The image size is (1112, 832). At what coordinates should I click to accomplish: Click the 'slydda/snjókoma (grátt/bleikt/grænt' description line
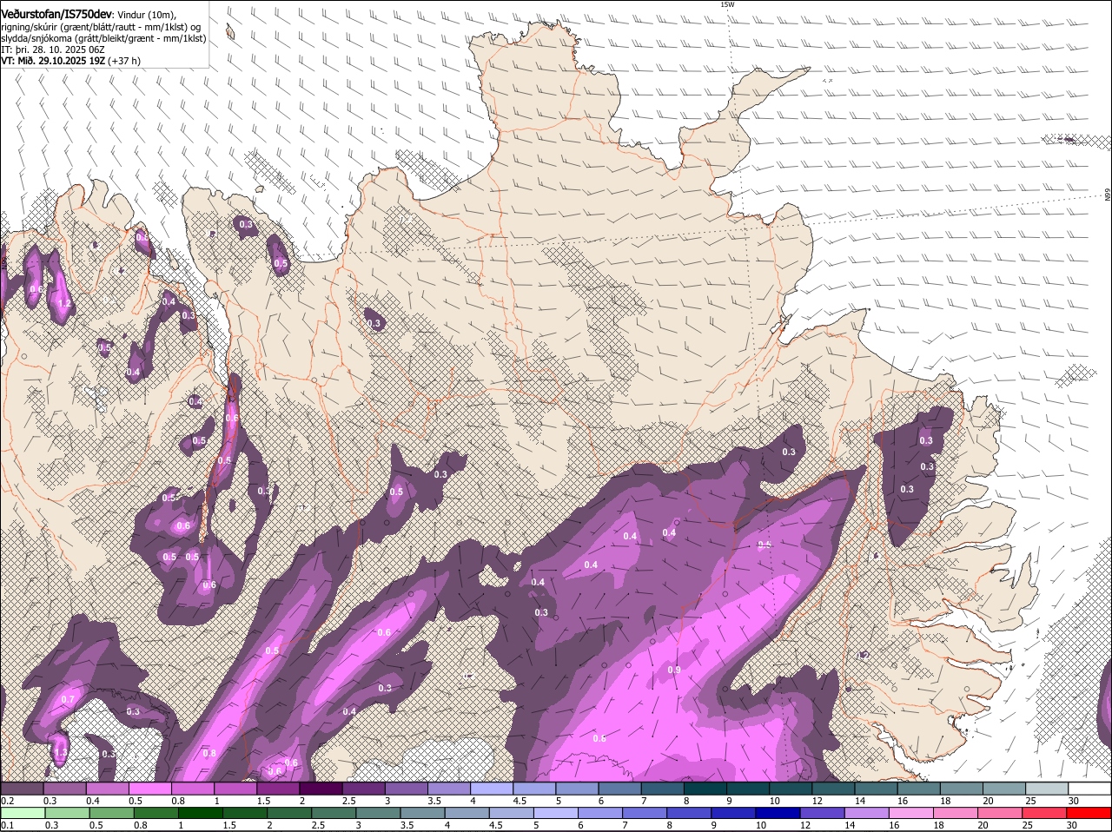103,38
